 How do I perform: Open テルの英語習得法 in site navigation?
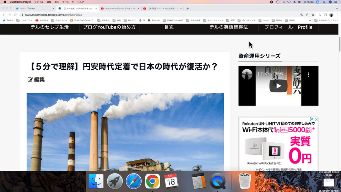coord(228,27)
